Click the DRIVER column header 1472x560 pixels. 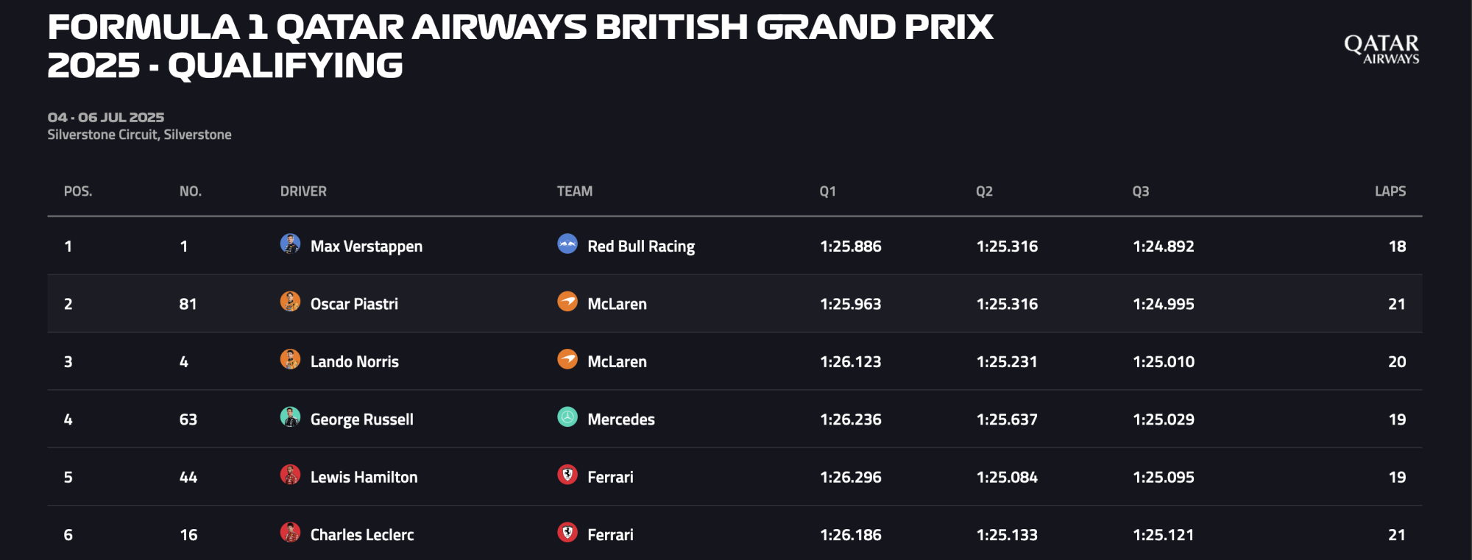click(x=303, y=191)
